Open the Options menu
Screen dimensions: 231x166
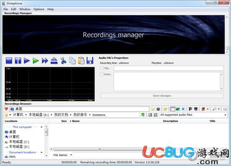[39, 9]
